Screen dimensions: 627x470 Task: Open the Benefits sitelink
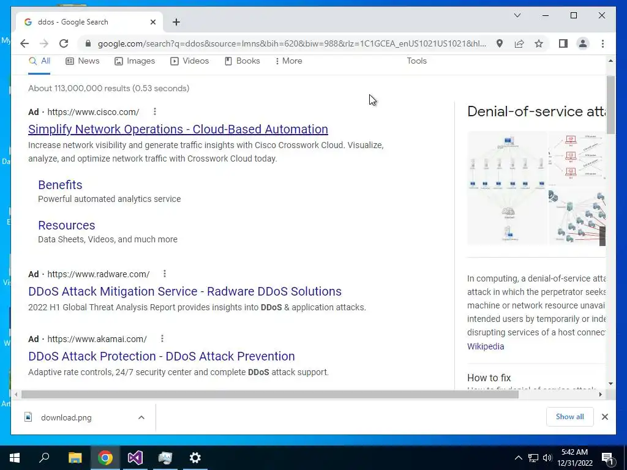pyautogui.click(x=60, y=185)
